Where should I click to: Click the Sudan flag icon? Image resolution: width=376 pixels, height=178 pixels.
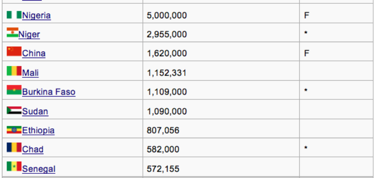tap(14, 111)
